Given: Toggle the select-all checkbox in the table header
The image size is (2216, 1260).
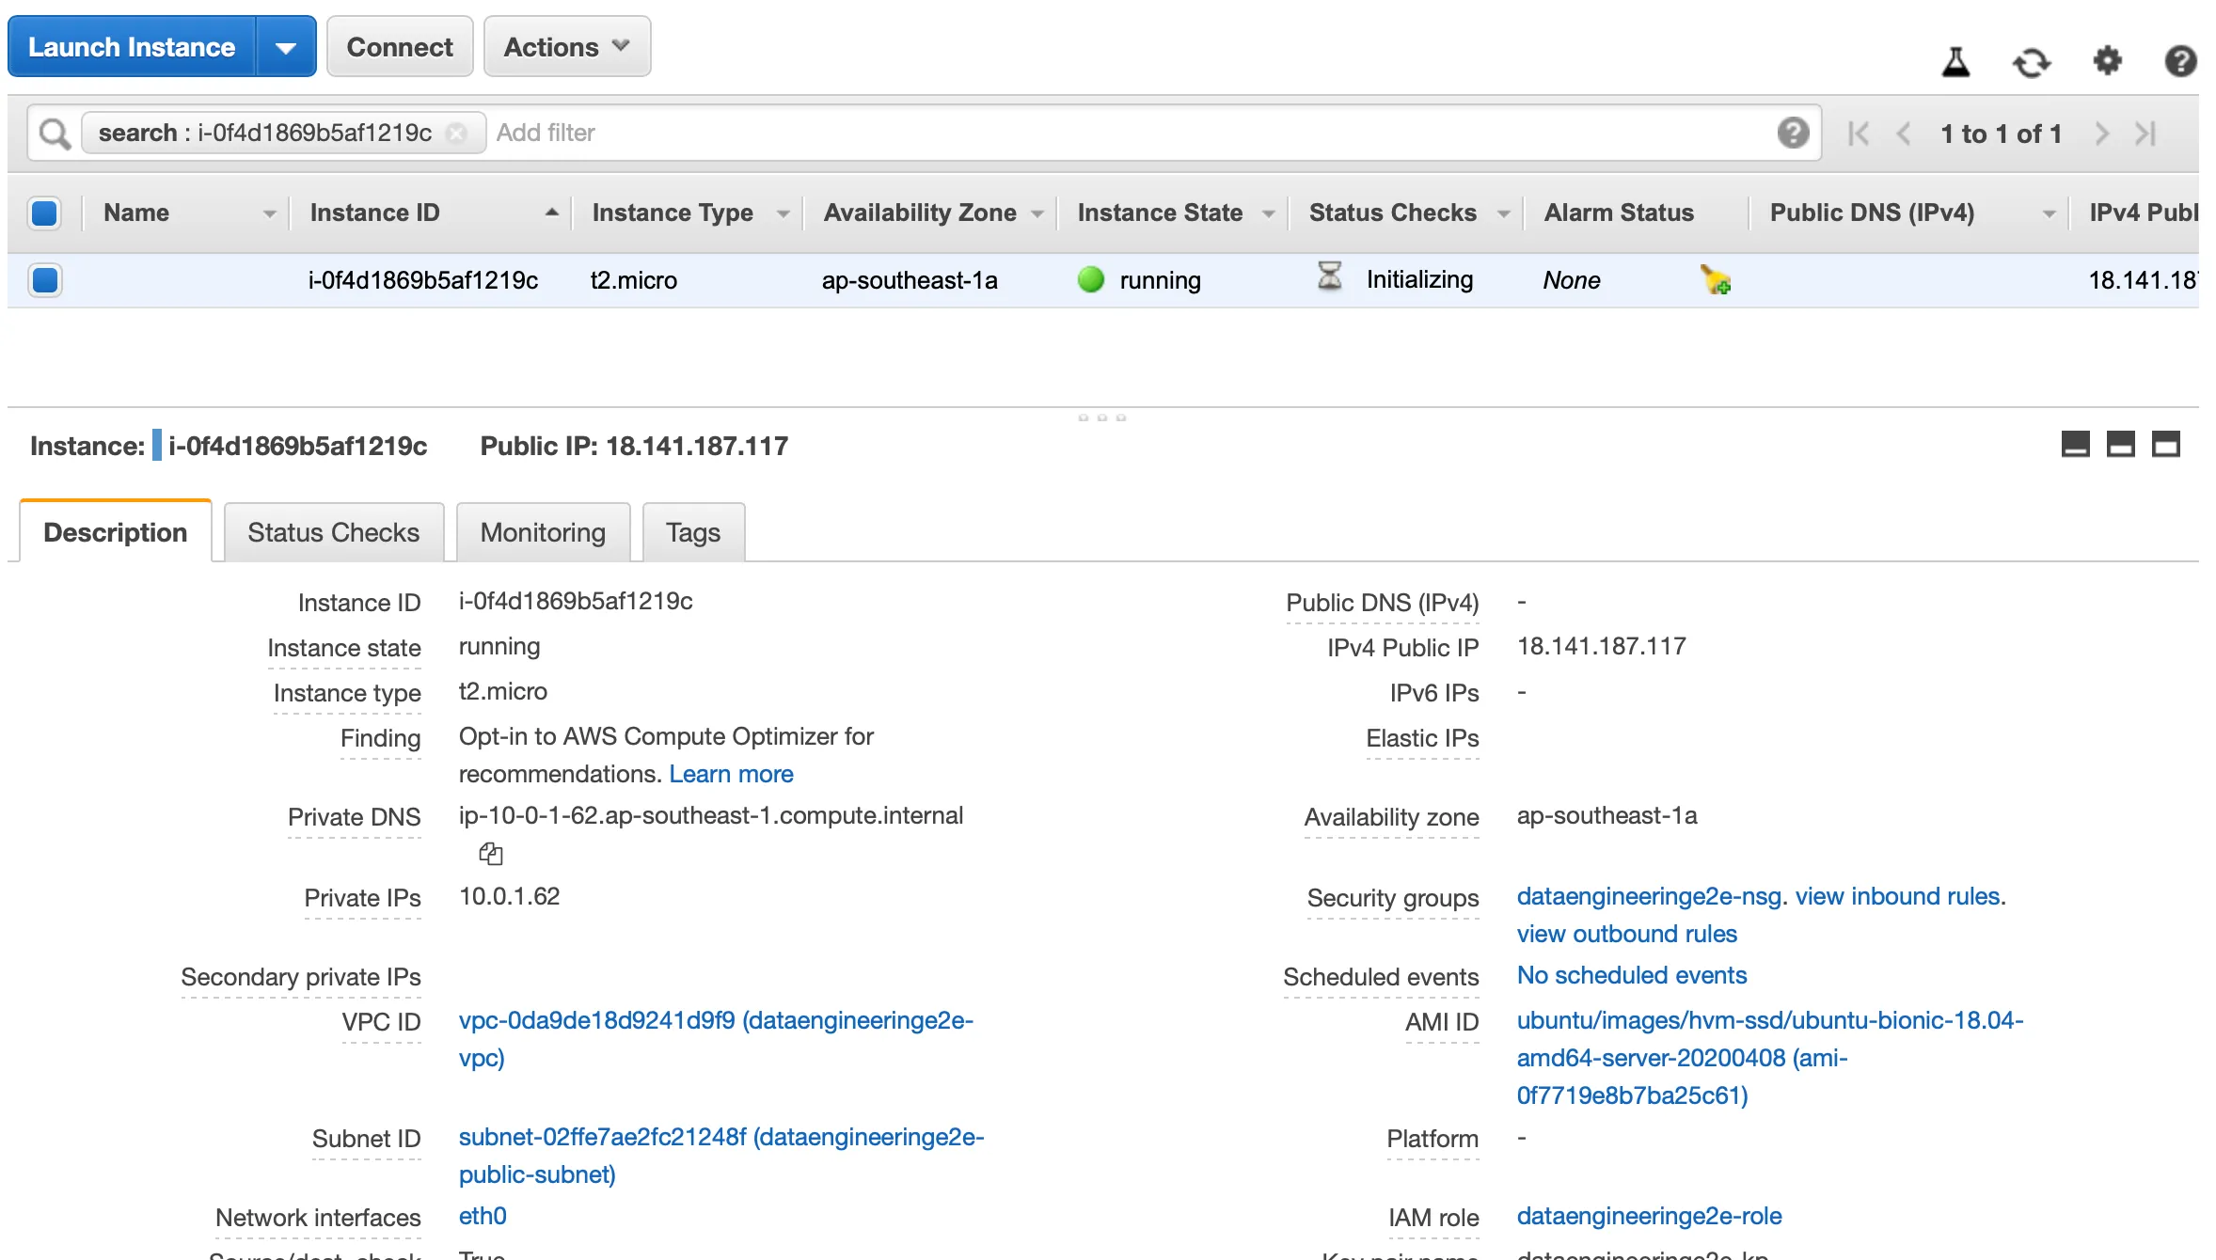Looking at the screenshot, I should pyautogui.click(x=45, y=213).
